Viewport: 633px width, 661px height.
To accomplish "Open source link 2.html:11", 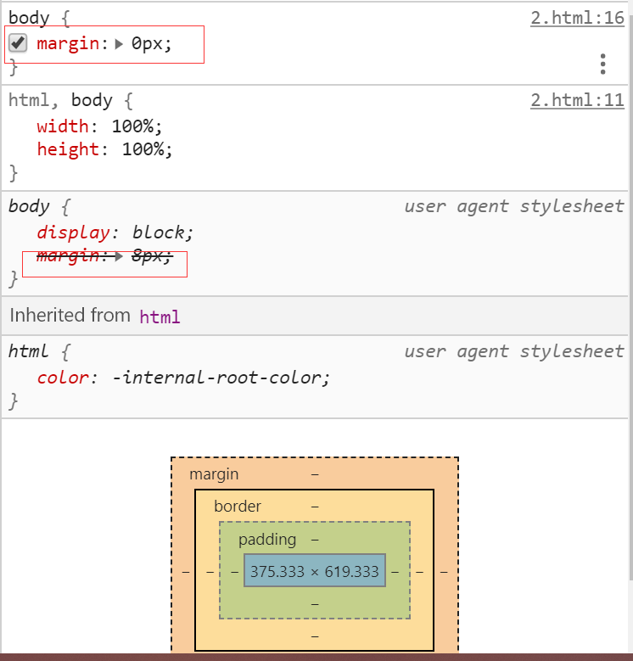I will (577, 100).
